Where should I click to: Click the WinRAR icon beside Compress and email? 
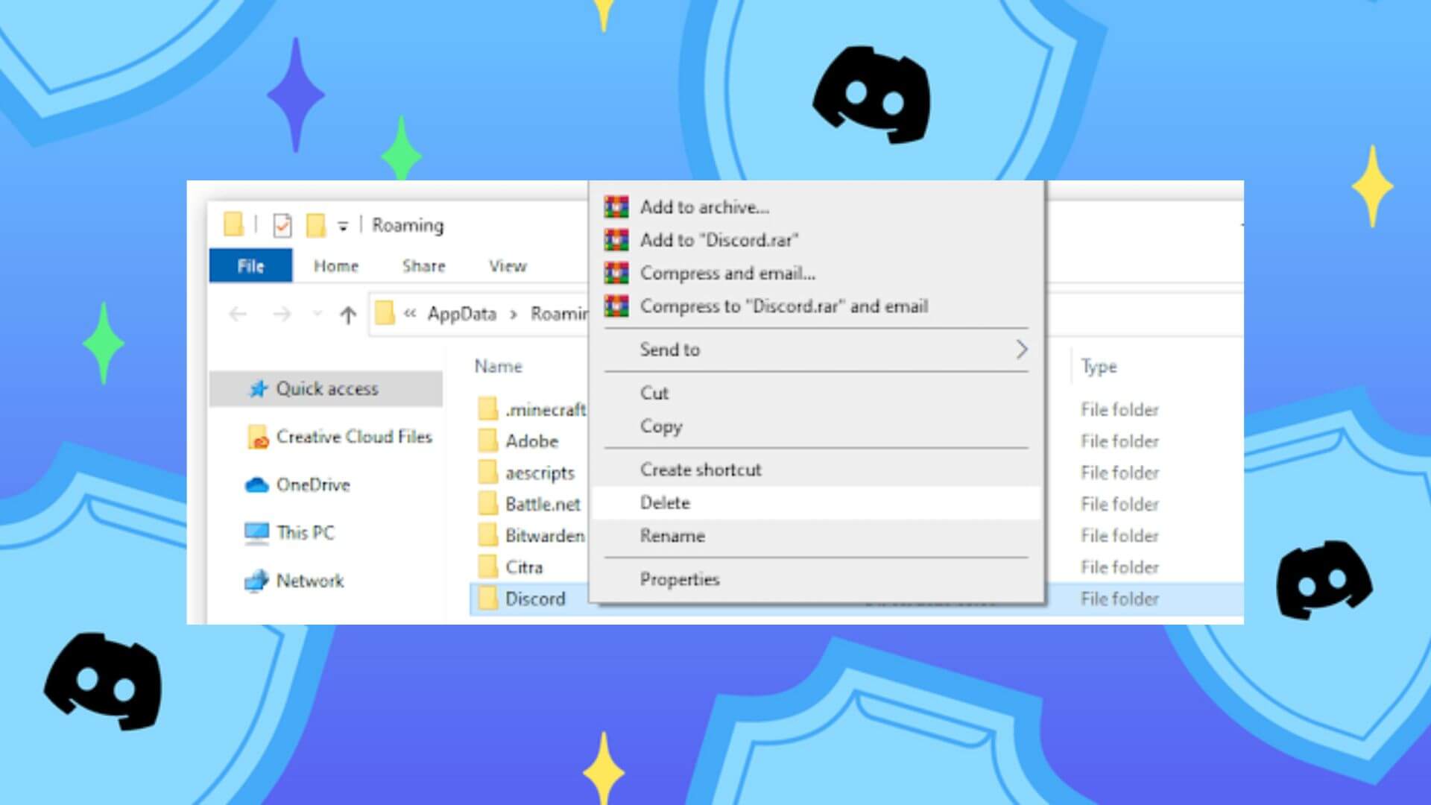click(x=616, y=273)
